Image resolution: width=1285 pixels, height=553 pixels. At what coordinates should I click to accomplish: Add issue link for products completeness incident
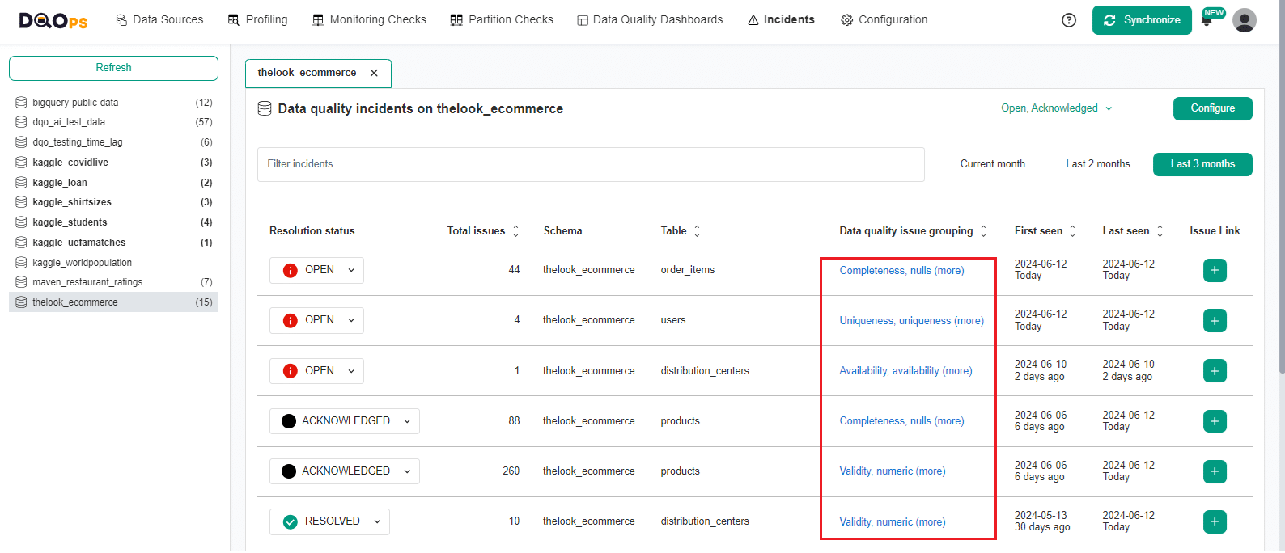pos(1215,421)
